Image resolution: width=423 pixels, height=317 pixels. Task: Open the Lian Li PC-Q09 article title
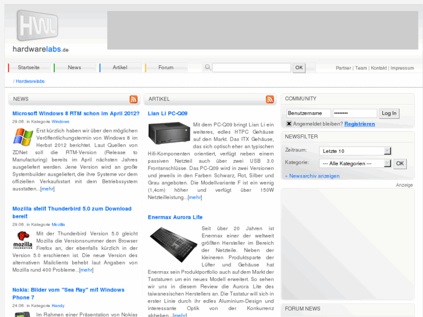coord(168,113)
